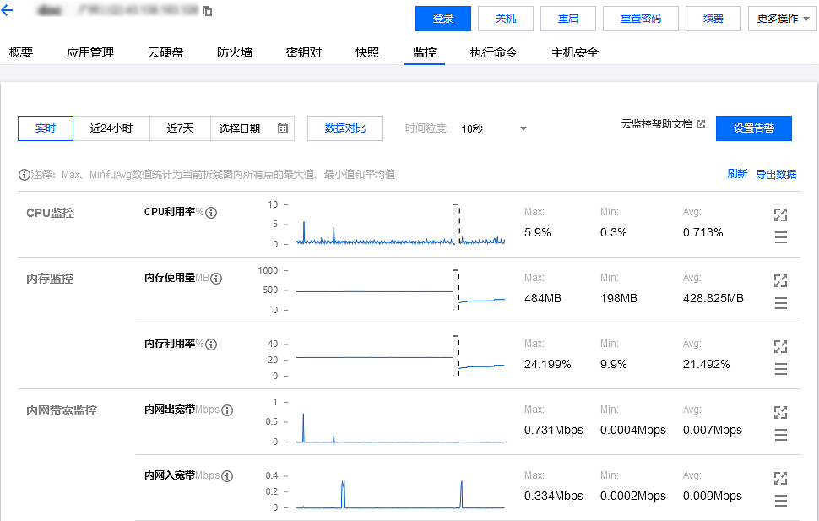
Task: Open the menu icon for 内网出带宽 row
Action: tap(781, 435)
